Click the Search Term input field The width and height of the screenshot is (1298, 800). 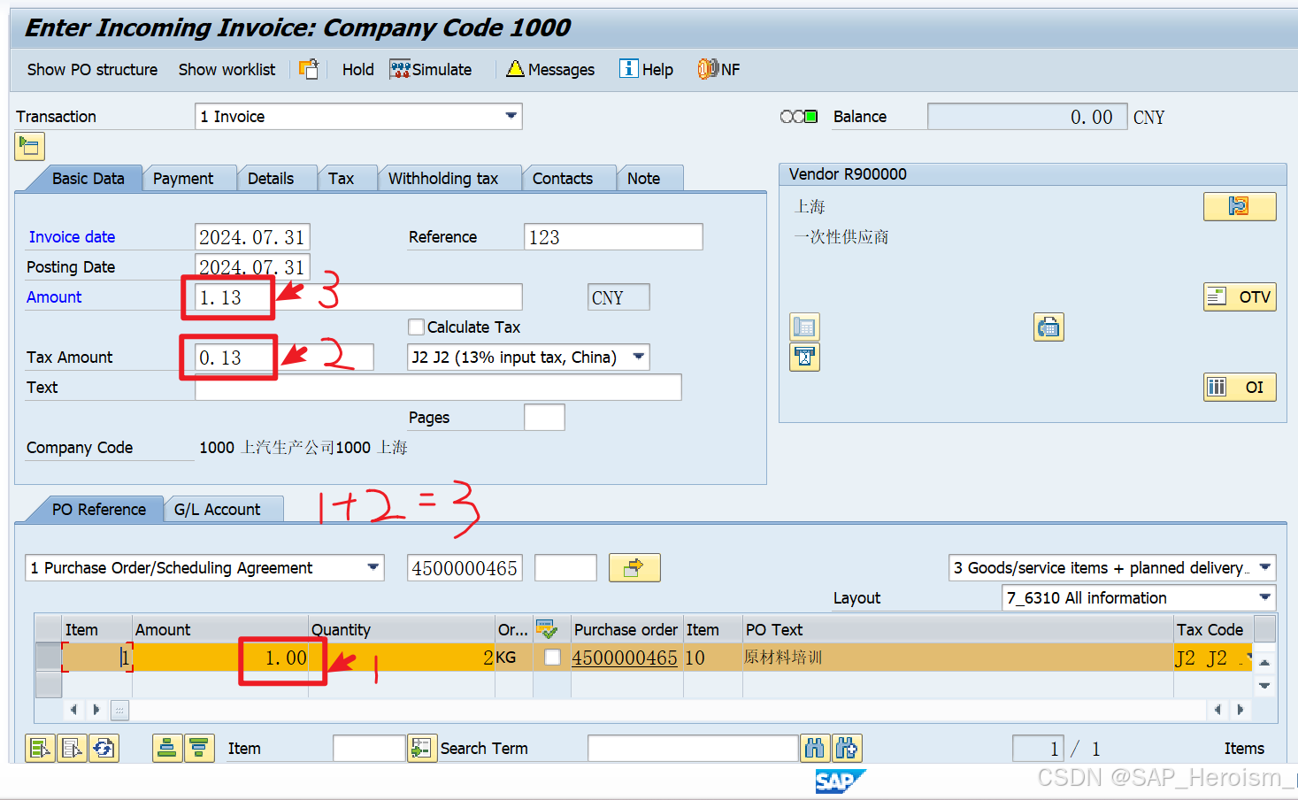693,748
